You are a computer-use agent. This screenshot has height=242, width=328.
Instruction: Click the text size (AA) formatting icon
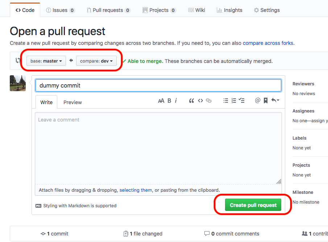pos(161,101)
